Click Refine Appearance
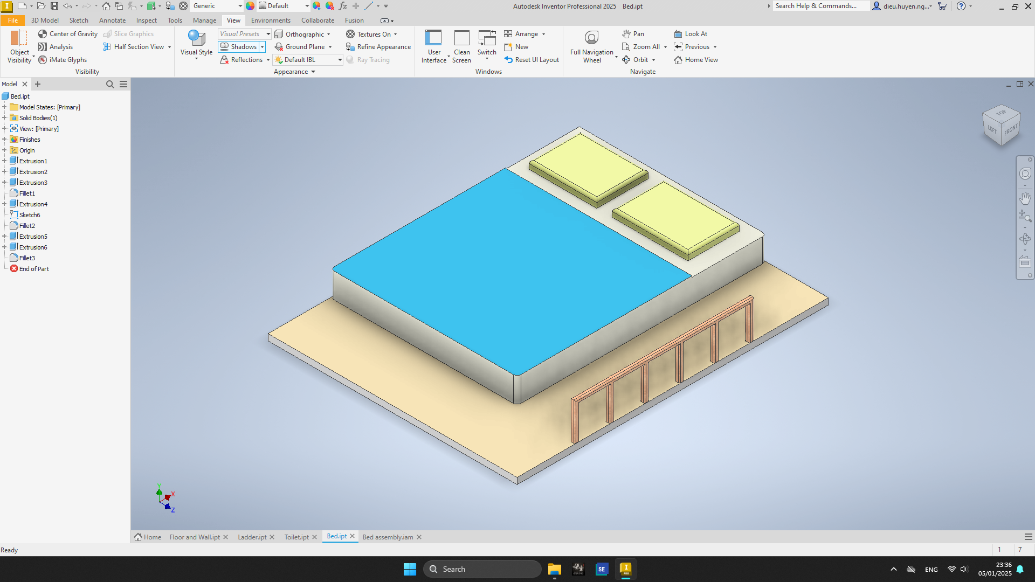Screen dimensions: 1035x582 coord(378,47)
